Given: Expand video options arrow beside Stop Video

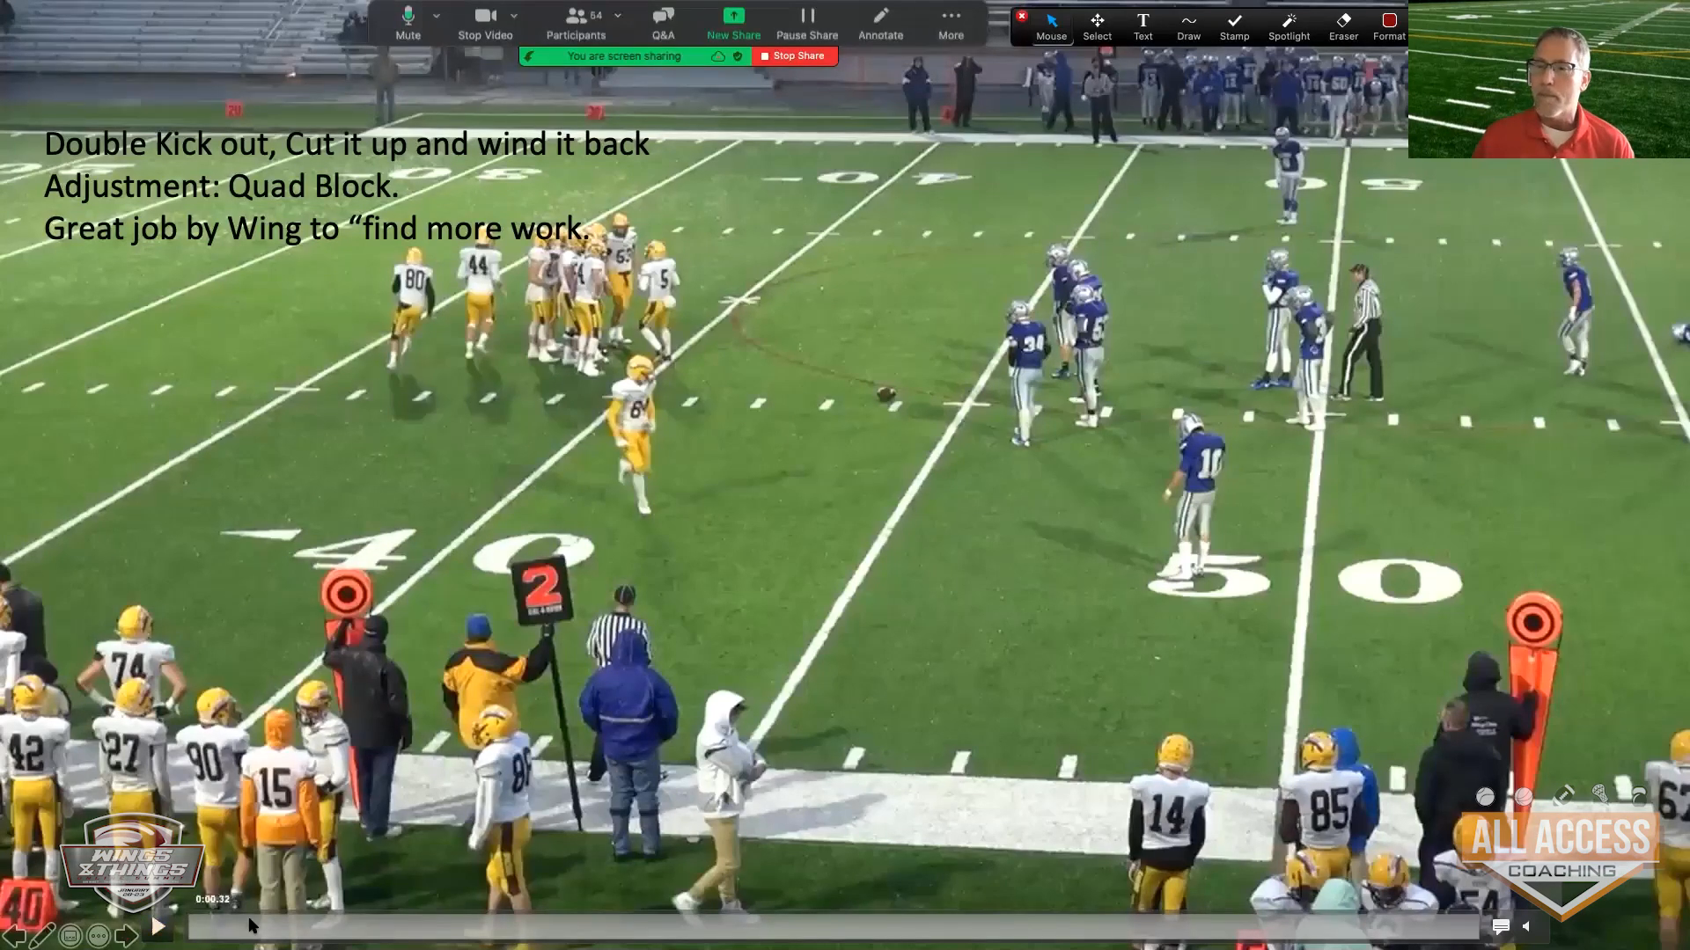Looking at the screenshot, I should (x=514, y=16).
